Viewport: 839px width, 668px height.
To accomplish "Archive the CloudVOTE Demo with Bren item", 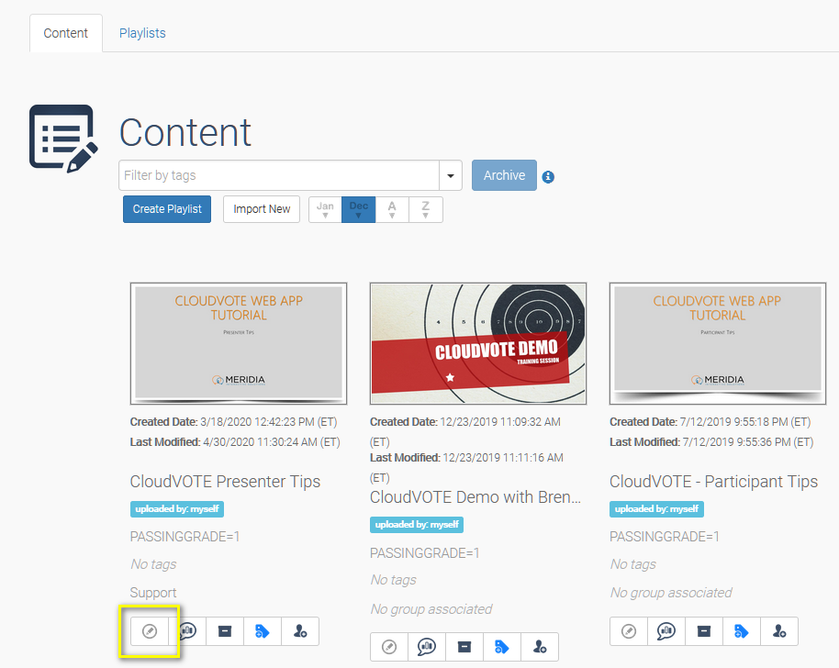I will pyautogui.click(x=464, y=647).
